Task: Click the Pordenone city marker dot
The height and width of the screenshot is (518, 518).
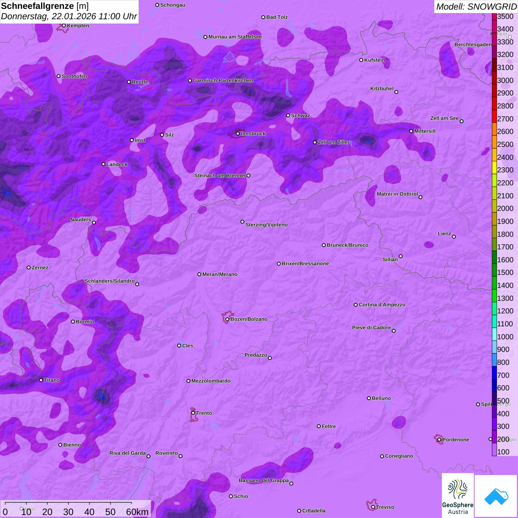Action: point(439,440)
